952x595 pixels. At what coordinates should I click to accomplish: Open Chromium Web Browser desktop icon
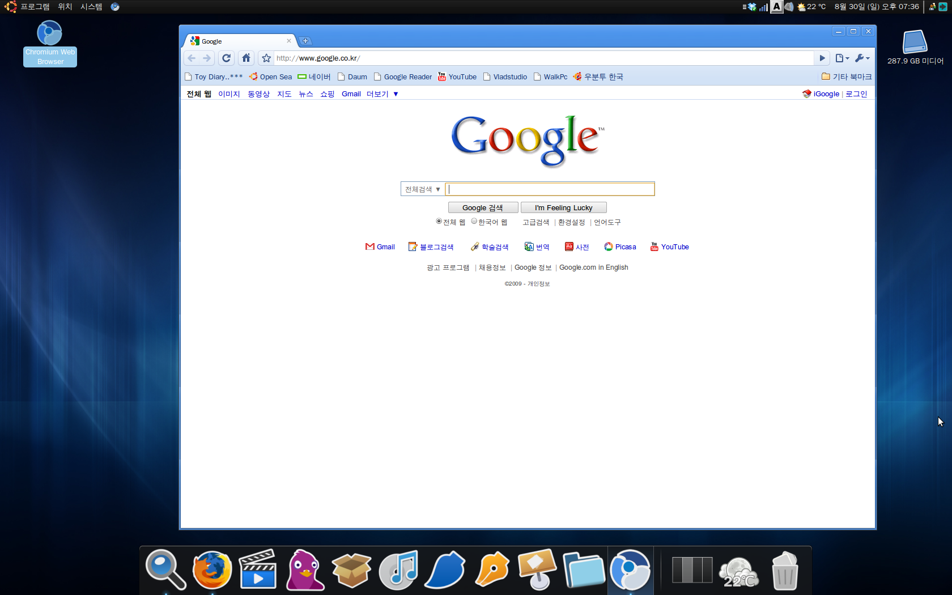click(x=50, y=44)
